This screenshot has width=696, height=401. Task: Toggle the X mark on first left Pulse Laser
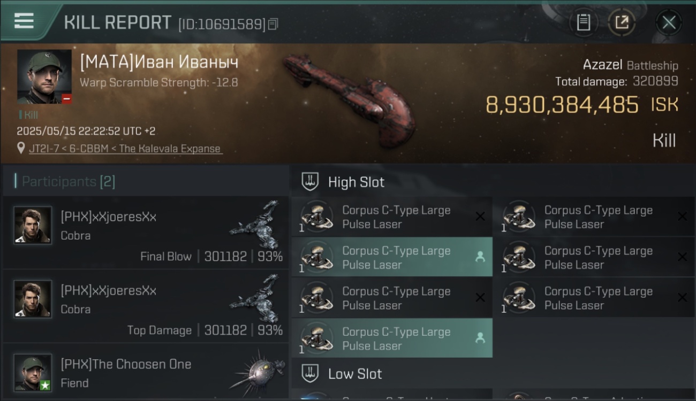480,217
